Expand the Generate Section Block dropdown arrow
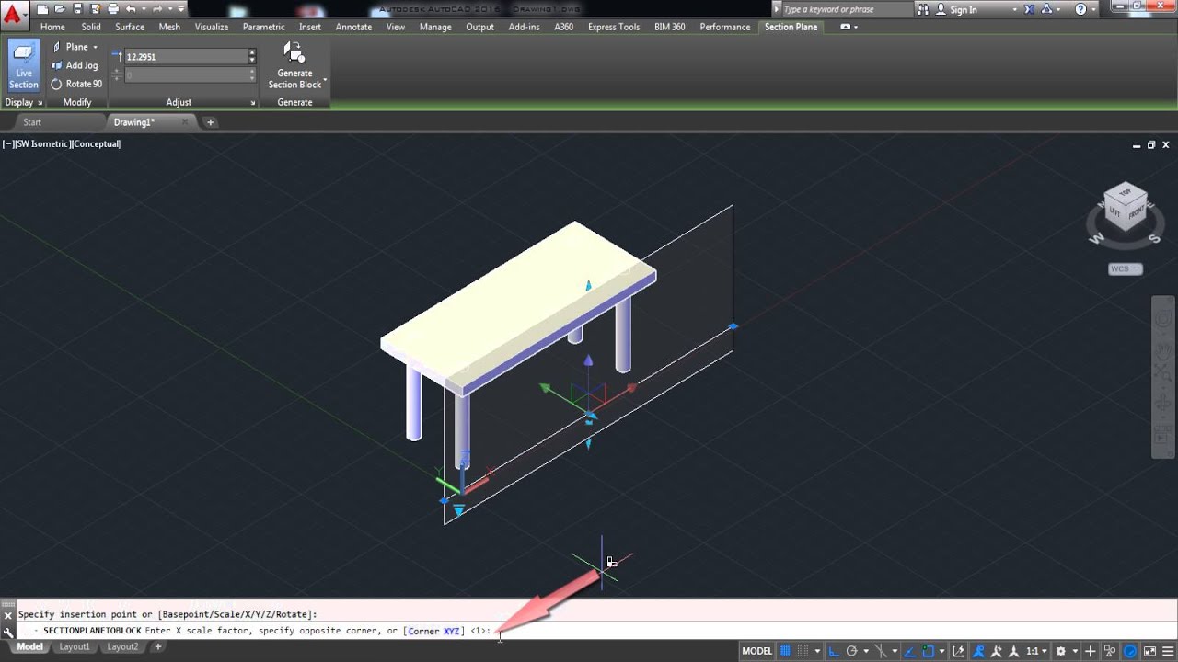 (325, 81)
